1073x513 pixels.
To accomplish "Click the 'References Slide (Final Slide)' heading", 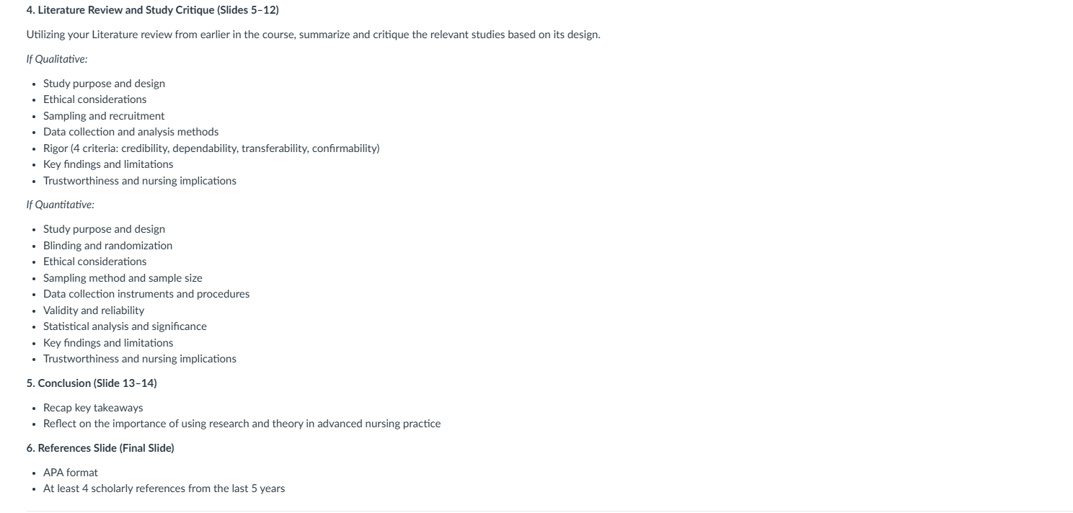I will [100, 448].
